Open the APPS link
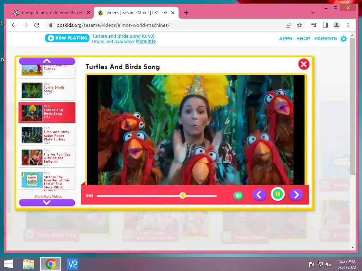Image resolution: width=362 pixels, height=271 pixels. (286, 38)
